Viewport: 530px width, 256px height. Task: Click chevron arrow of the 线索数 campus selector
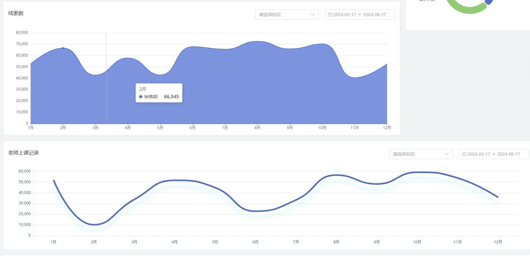tap(313, 15)
